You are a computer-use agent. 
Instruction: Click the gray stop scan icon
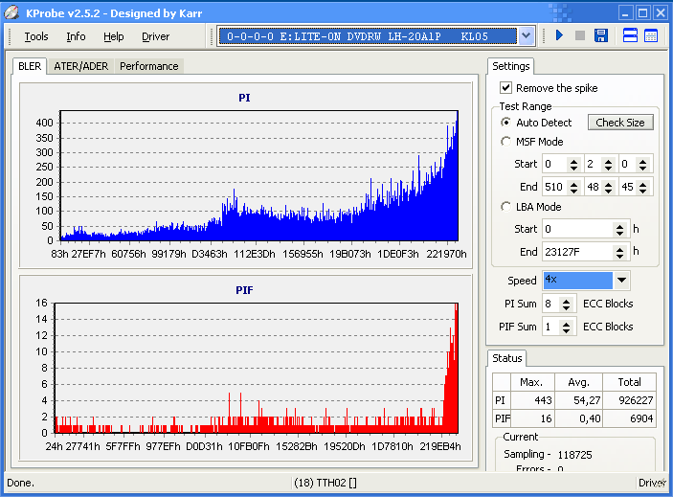(579, 36)
